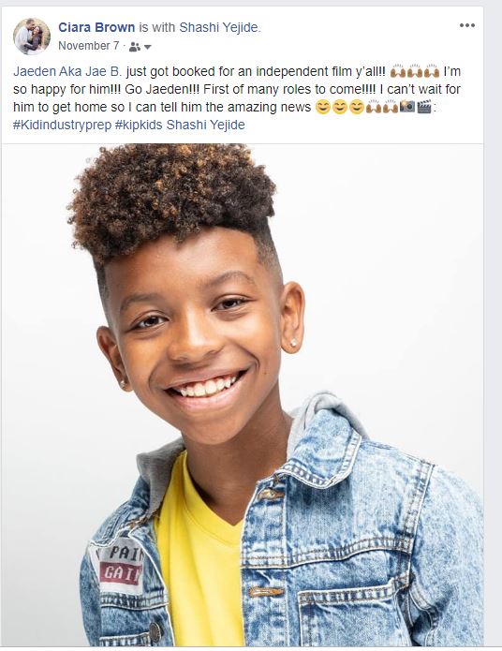This screenshot has width=502, height=651.
Task: Expand the audience selector arrow
Action: coord(147,48)
